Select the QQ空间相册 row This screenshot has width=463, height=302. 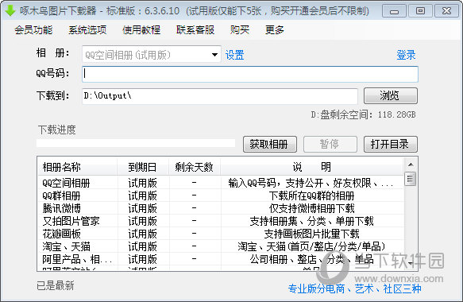(x=221, y=183)
